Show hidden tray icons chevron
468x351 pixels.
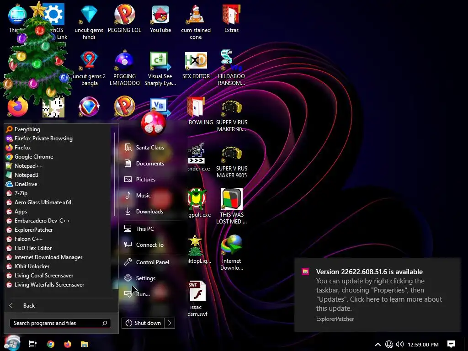pos(378,345)
